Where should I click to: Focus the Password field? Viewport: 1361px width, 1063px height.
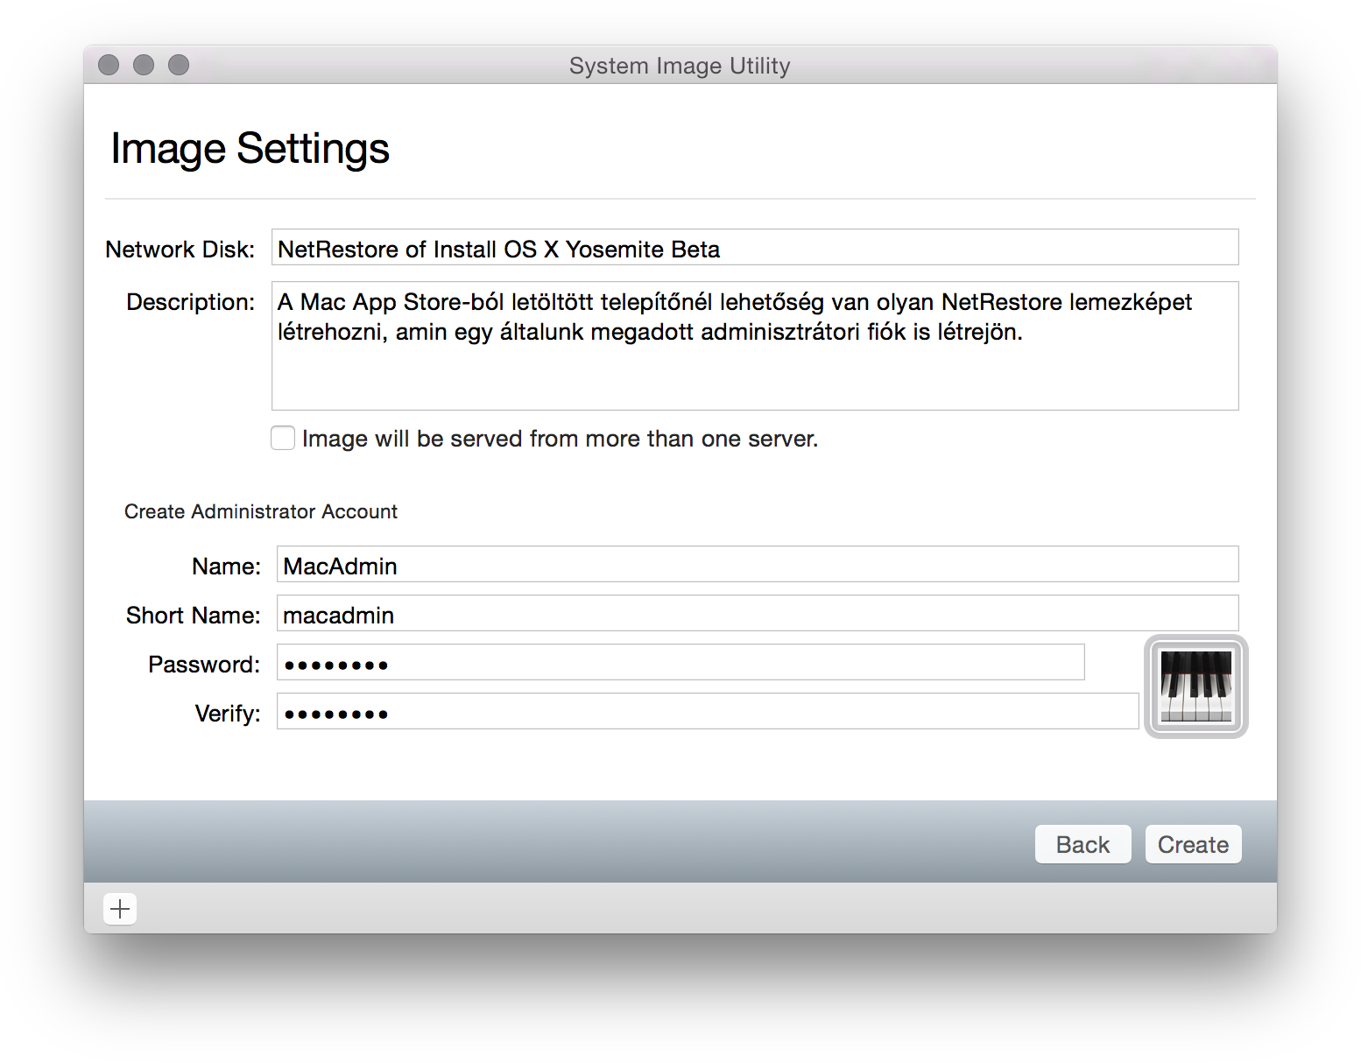click(680, 662)
